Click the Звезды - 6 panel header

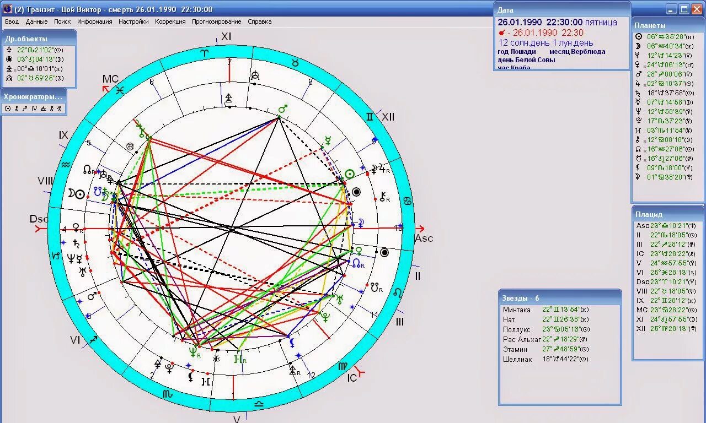tap(560, 298)
